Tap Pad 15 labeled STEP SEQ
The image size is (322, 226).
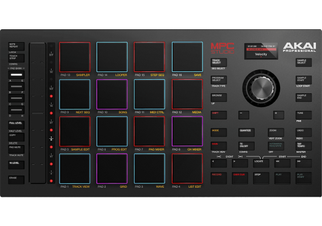tap(149, 57)
